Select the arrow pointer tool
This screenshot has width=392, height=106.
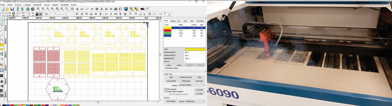coord(2,20)
